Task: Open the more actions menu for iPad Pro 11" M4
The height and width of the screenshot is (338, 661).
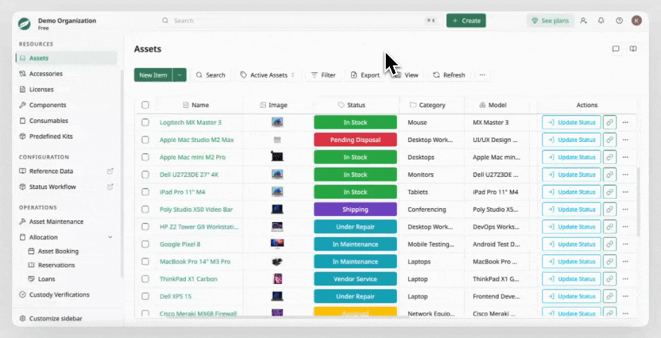Action: point(625,192)
